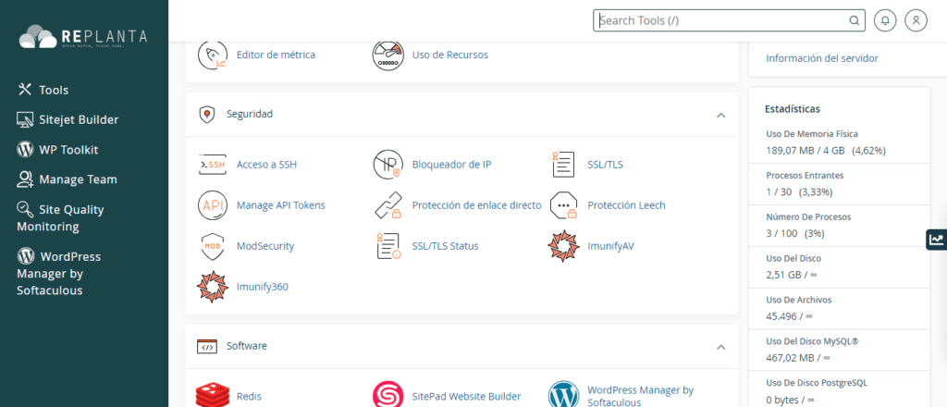Click the Estadísticas heading

(793, 109)
